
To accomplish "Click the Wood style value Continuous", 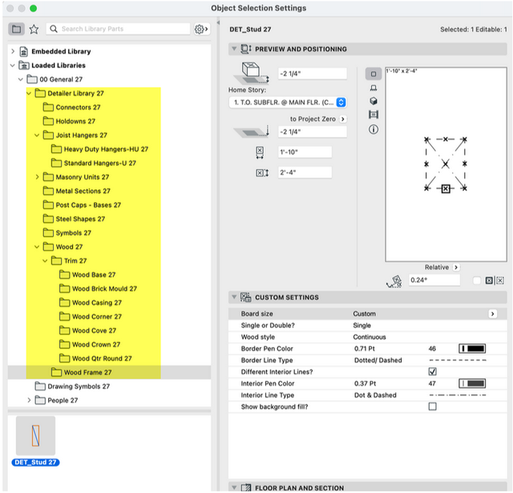I will tap(370, 337).
